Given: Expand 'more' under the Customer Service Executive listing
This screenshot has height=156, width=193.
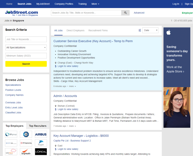Looking at the screenshot, I should coord(72,86).
